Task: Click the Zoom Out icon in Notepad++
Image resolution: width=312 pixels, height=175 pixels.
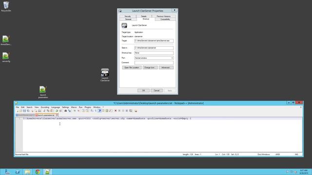Action: tap(78, 111)
